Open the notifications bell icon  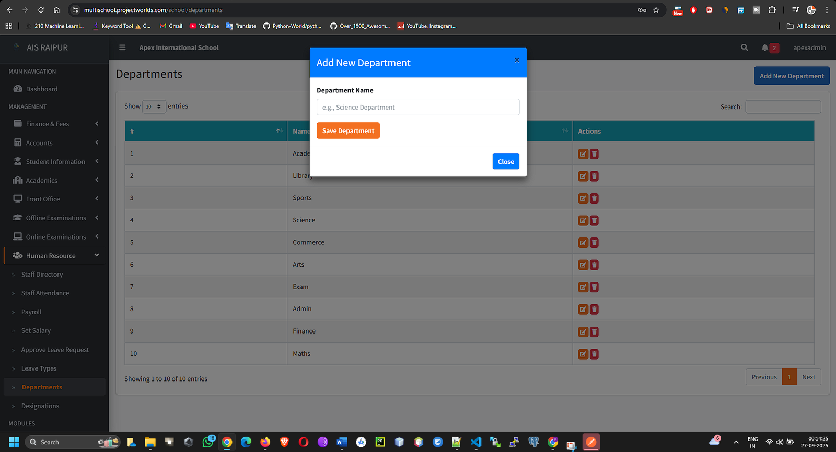coord(765,47)
